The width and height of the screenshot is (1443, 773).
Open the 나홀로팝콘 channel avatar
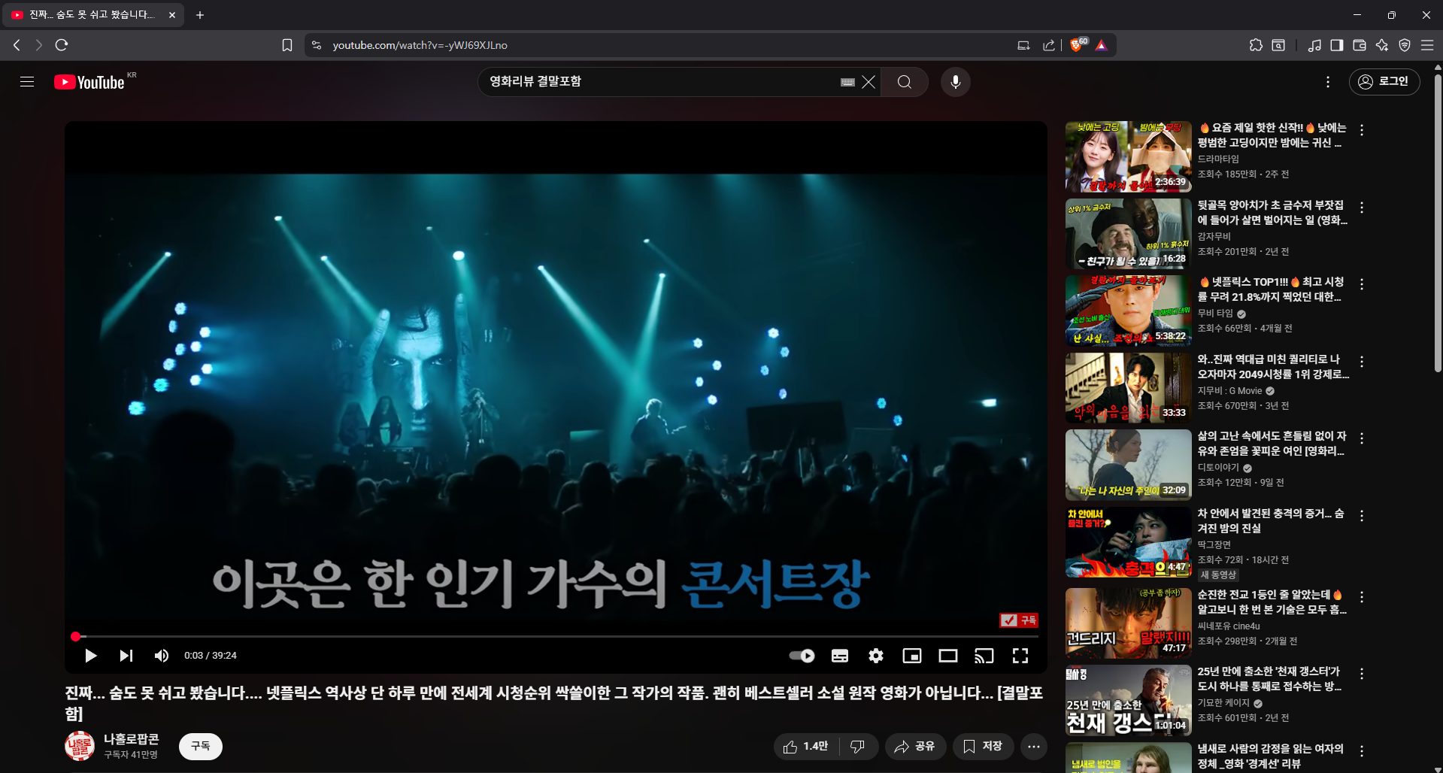80,746
